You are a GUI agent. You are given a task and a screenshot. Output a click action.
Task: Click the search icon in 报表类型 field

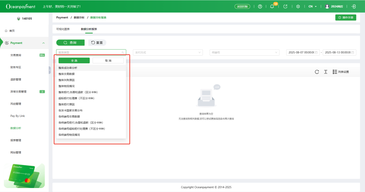pyautogui.click(x=123, y=52)
